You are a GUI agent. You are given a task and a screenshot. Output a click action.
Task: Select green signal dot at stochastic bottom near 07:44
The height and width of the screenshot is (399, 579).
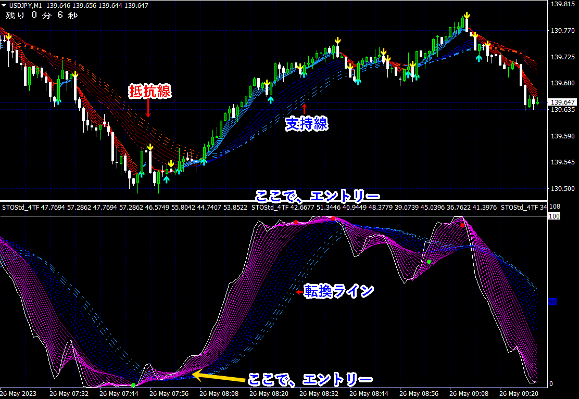[x=133, y=385]
